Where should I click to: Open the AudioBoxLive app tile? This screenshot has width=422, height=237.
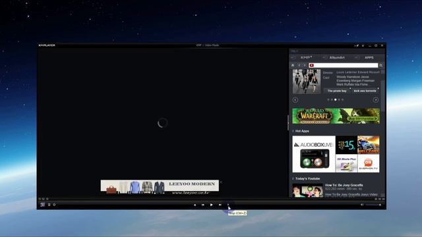point(314,154)
